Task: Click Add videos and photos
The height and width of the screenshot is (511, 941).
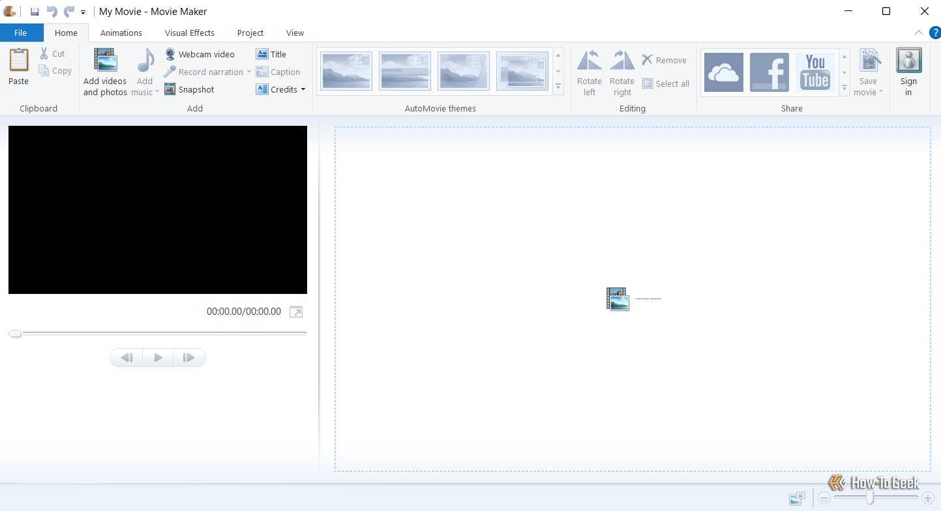Action: tap(104, 70)
